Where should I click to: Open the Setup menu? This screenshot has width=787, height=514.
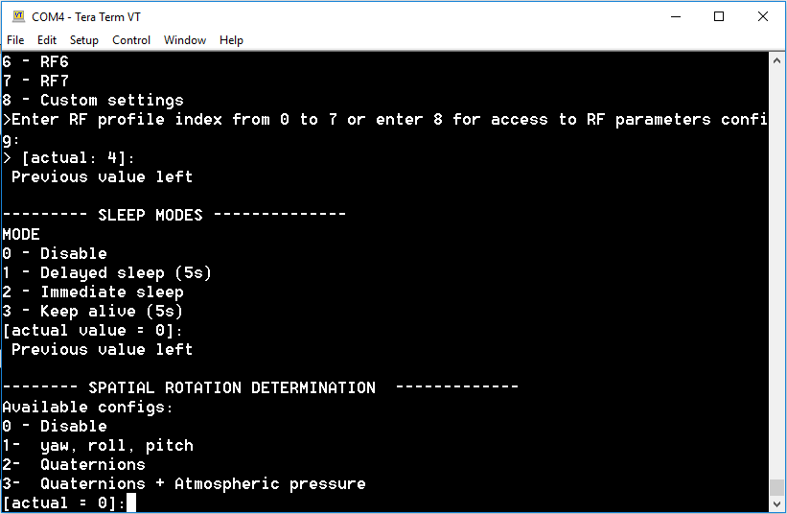[x=83, y=40]
